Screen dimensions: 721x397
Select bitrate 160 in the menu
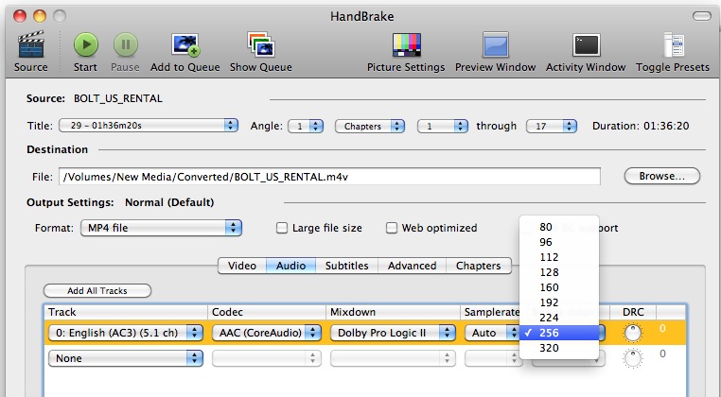pos(559,287)
